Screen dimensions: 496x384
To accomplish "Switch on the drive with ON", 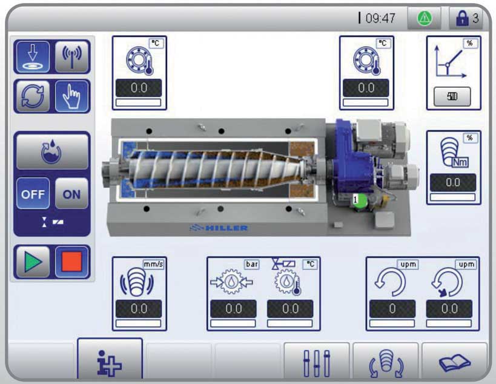I will click(x=71, y=194).
